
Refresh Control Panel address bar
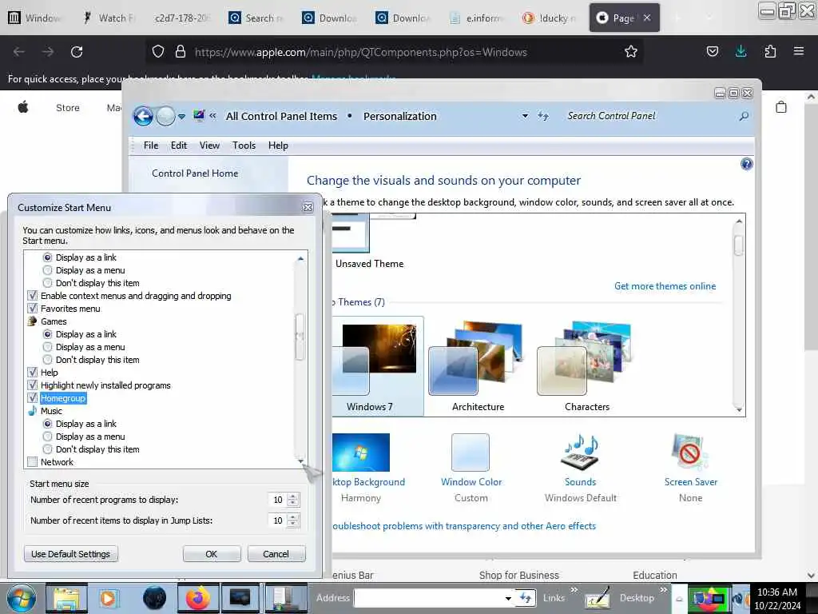point(543,116)
